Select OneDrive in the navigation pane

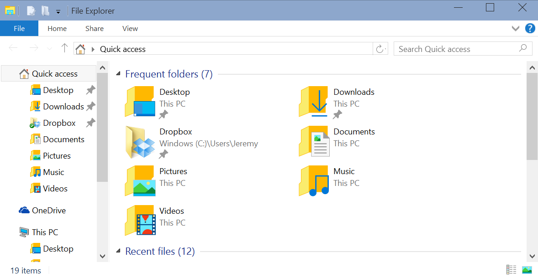coord(49,211)
